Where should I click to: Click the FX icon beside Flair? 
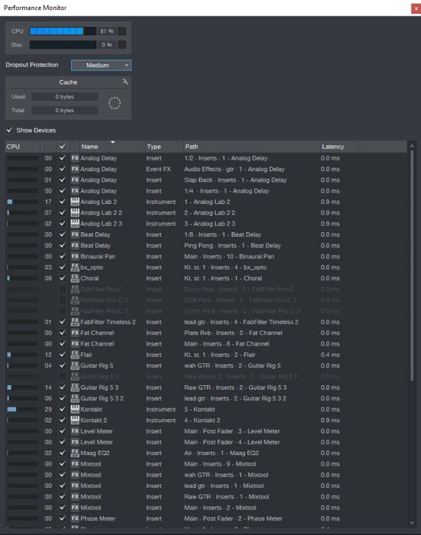tap(75, 355)
